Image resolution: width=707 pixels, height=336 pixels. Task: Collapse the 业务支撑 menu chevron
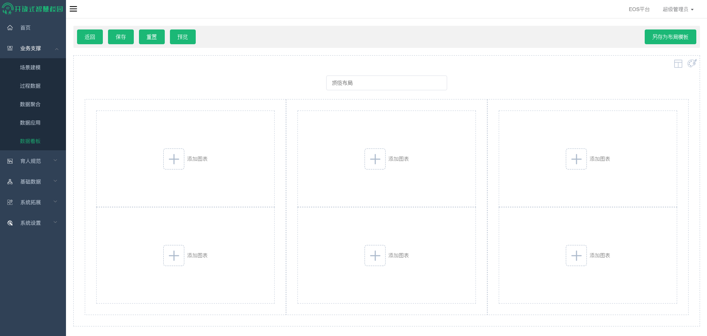57,49
